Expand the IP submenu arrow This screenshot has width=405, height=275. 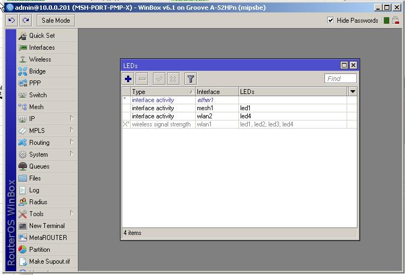(72, 118)
